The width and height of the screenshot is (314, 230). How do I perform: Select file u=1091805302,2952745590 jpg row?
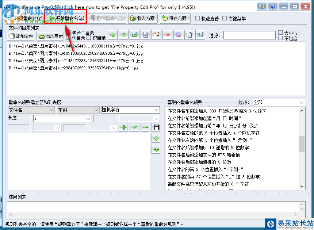(x=76, y=53)
